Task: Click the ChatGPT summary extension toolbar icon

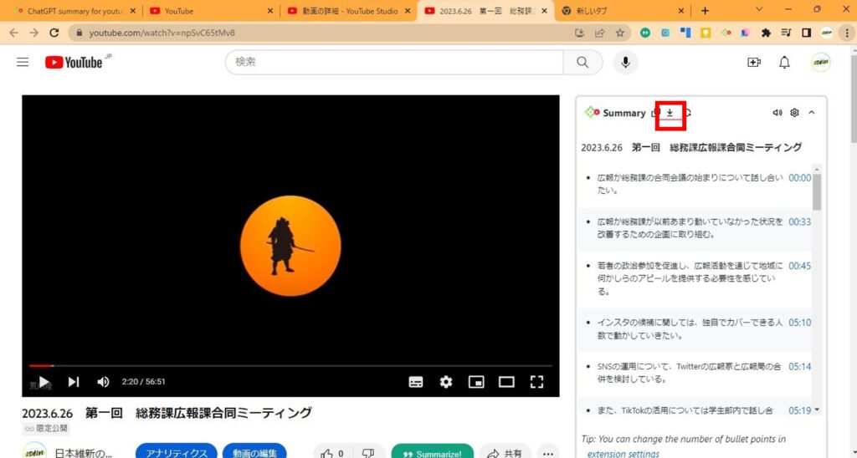Action: (726, 33)
